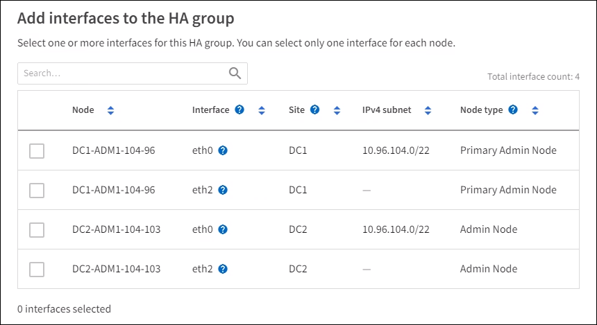
Task: Sort table by Node column arrows
Action: coord(110,110)
